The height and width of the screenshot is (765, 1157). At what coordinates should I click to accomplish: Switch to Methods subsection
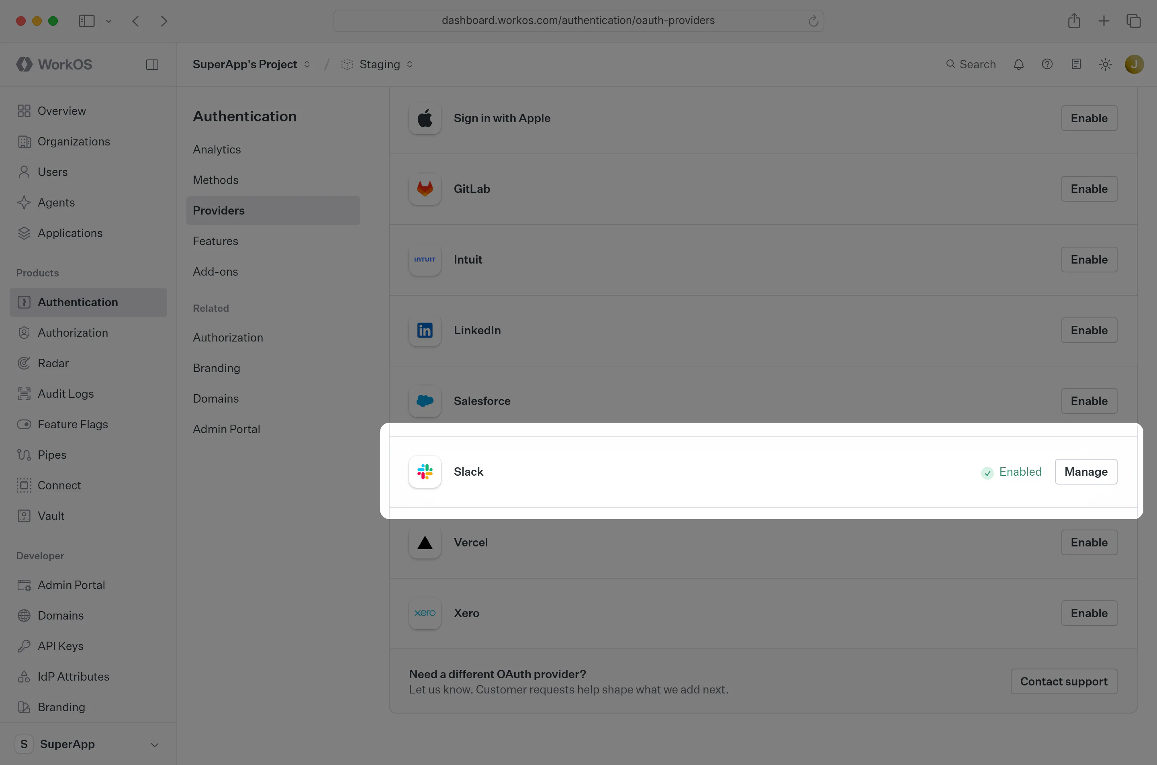pyautogui.click(x=273, y=180)
